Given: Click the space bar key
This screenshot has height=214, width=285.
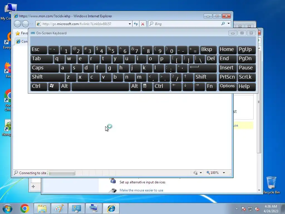Looking at the screenshot, I should click(100, 87).
